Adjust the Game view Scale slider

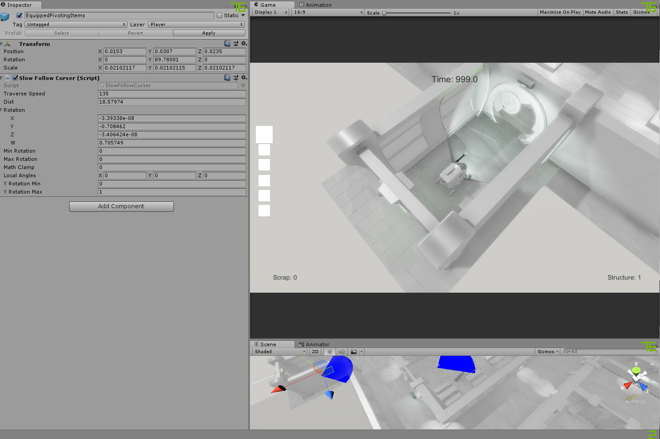tap(417, 13)
